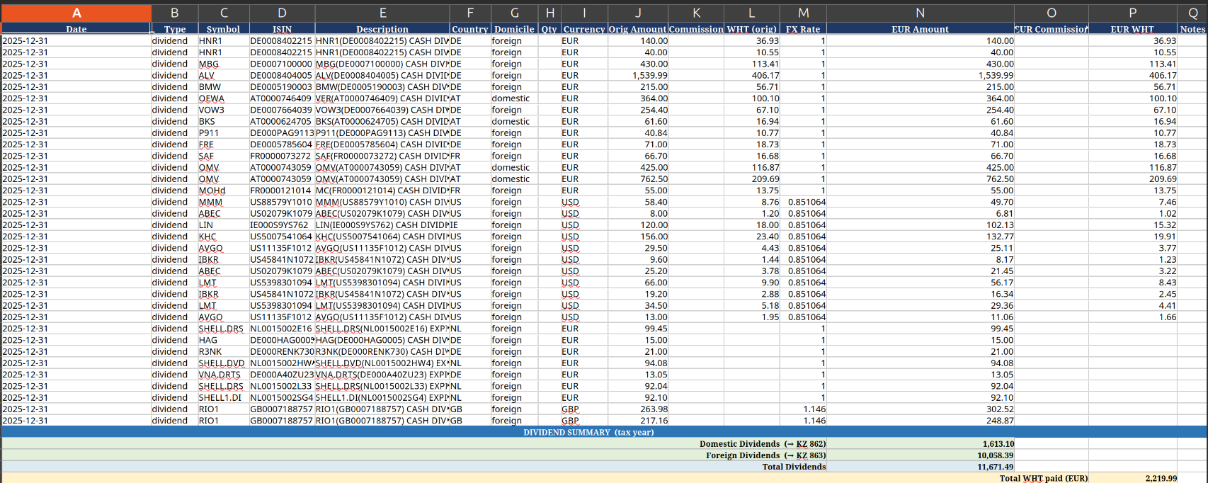
Task: Select the BMW symbol cell
Action: point(224,87)
